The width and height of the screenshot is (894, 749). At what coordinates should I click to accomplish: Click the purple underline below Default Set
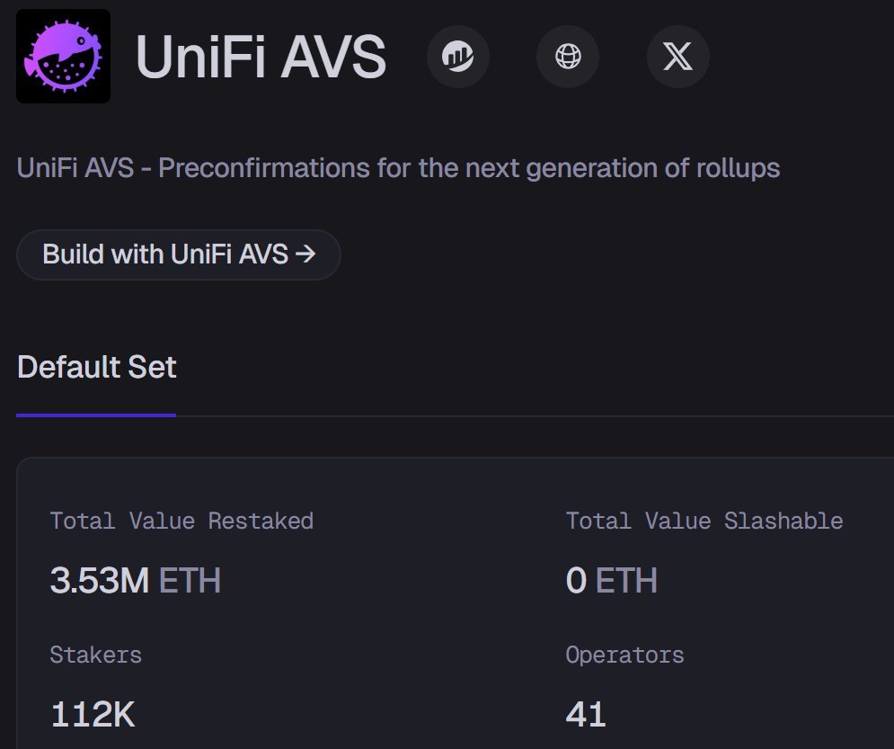pos(96,415)
